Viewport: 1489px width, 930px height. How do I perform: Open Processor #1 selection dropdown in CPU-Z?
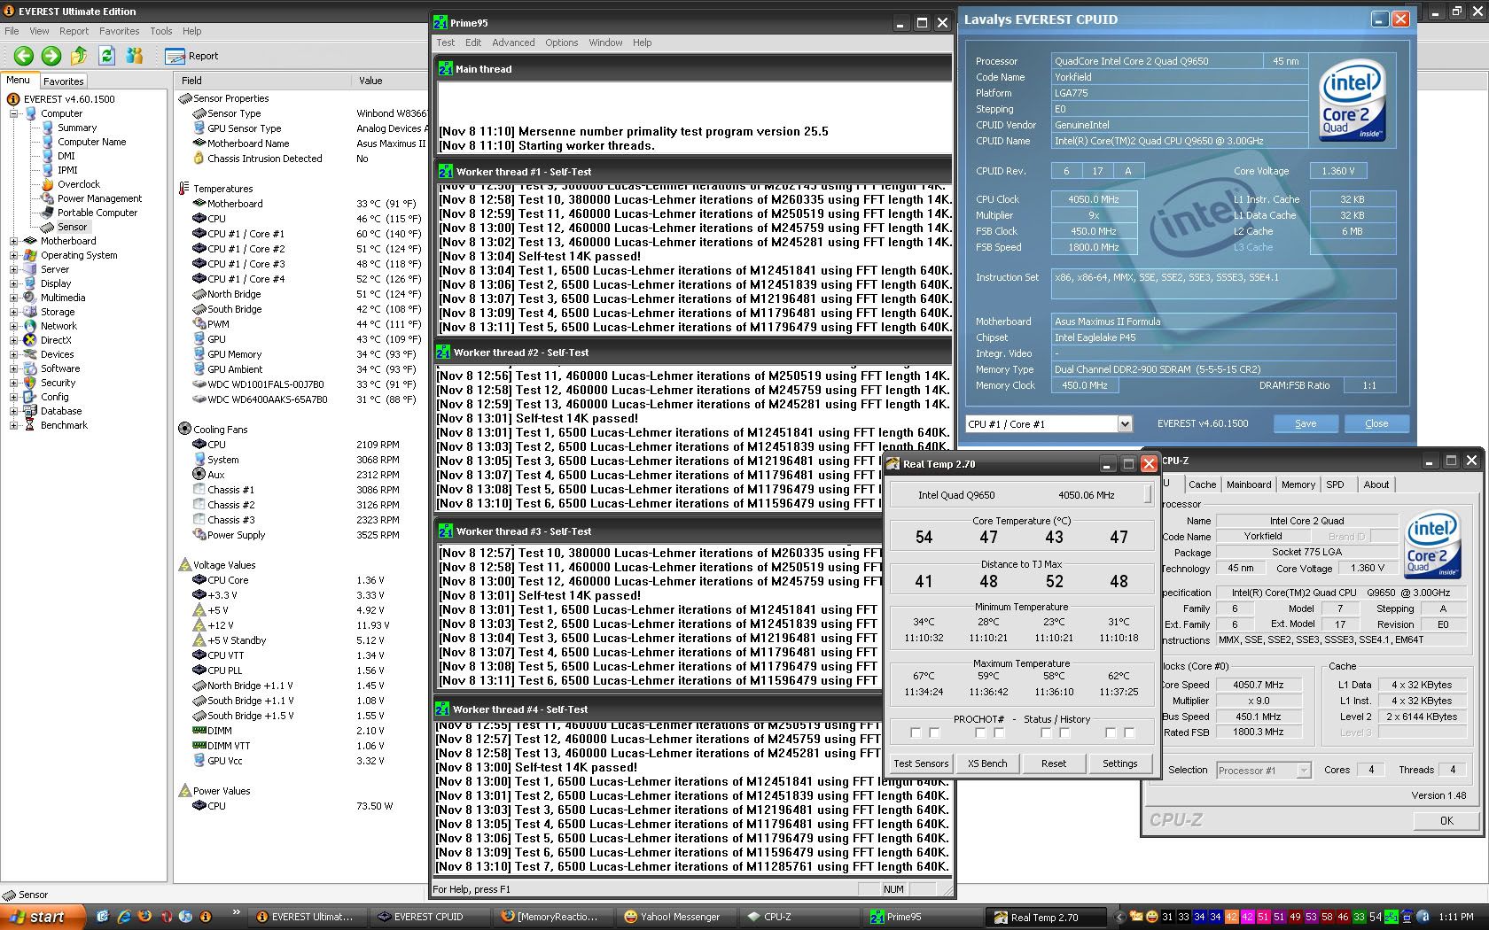1303,771
